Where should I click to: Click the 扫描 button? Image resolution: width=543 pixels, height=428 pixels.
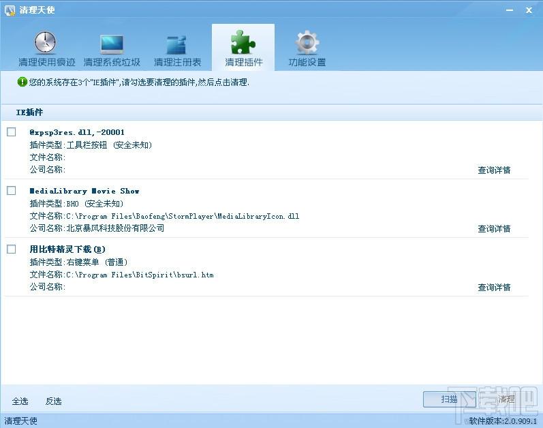(x=449, y=399)
